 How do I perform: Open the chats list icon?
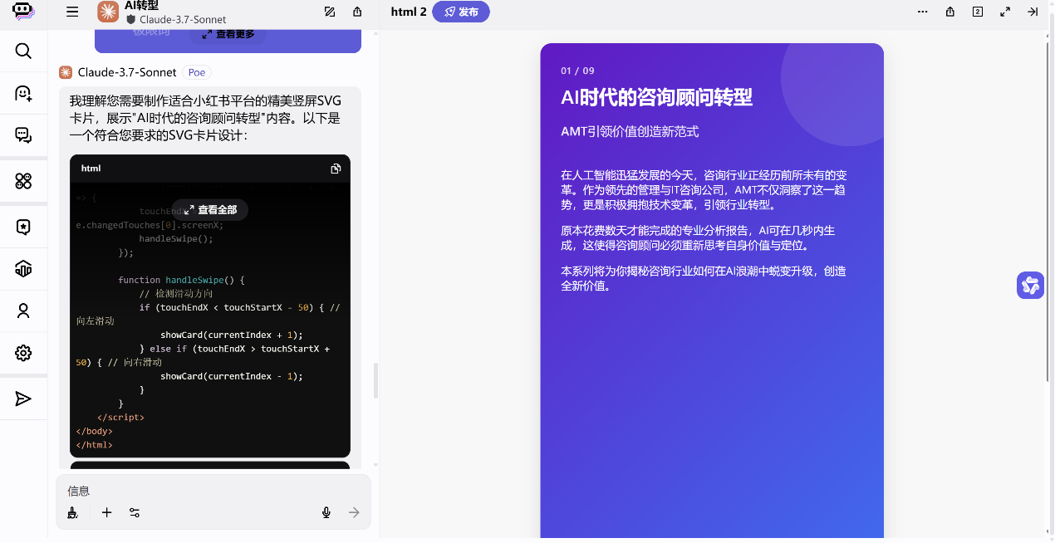[23, 135]
